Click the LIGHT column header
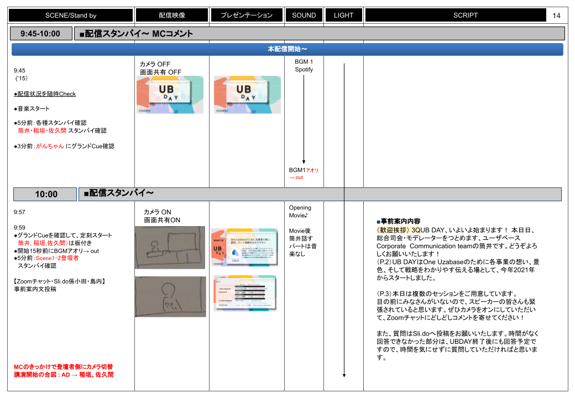The image size is (575, 398). pyautogui.click(x=343, y=15)
